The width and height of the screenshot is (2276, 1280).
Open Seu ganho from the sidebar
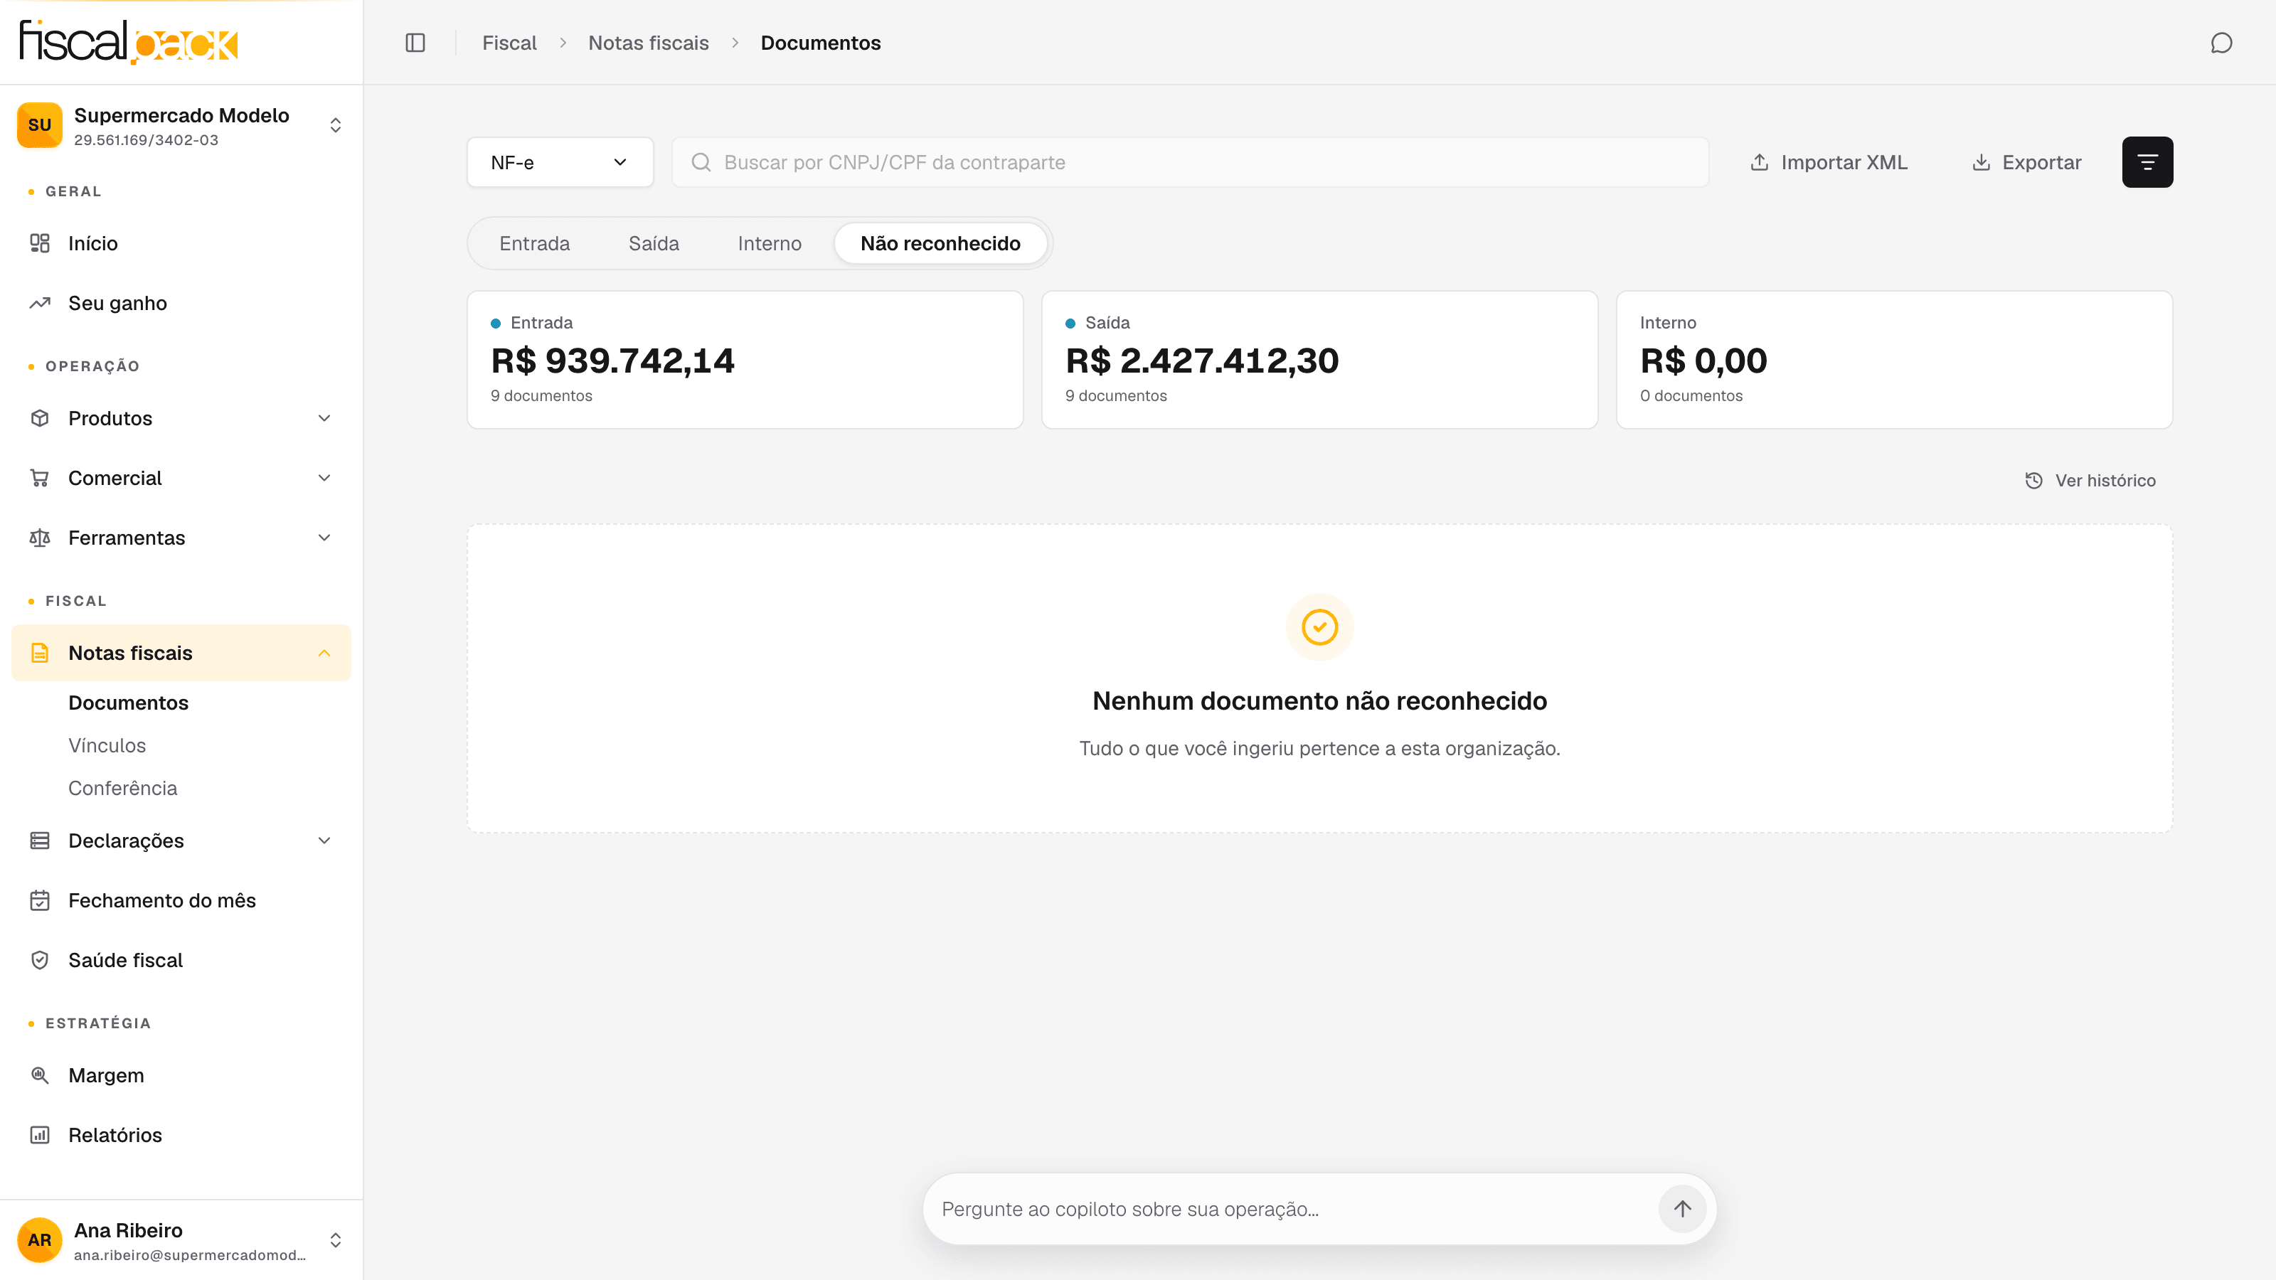point(181,303)
